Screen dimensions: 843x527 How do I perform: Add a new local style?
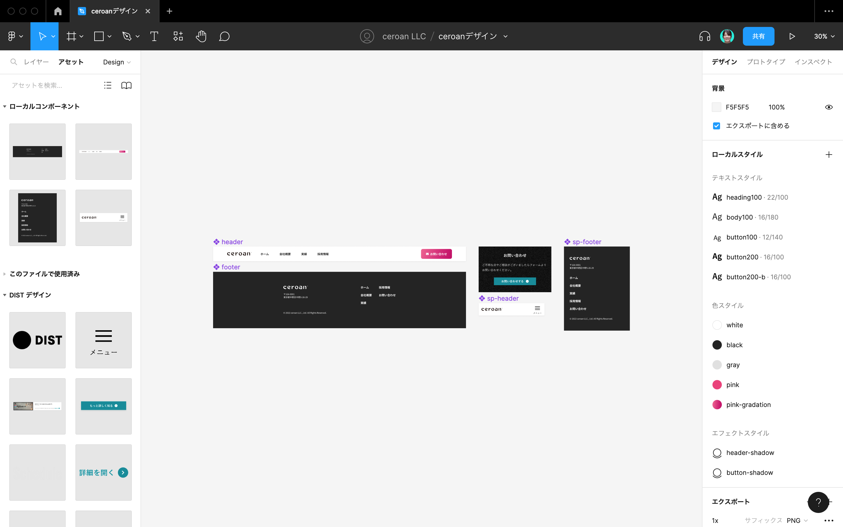tap(829, 154)
